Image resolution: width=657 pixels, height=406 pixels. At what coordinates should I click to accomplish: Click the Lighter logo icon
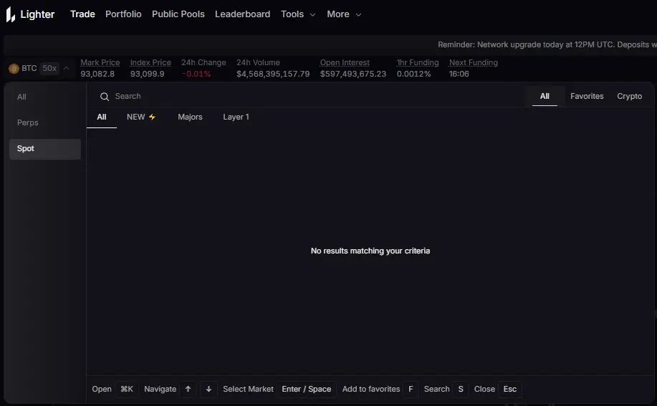pyautogui.click(x=11, y=14)
